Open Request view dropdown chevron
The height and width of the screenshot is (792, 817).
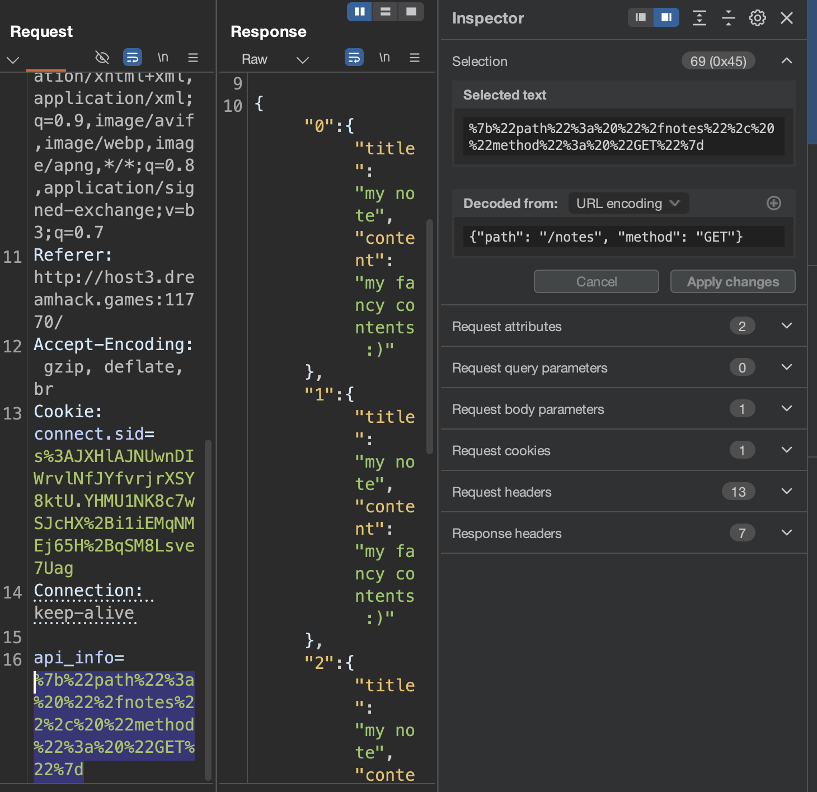pyautogui.click(x=13, y=59)
